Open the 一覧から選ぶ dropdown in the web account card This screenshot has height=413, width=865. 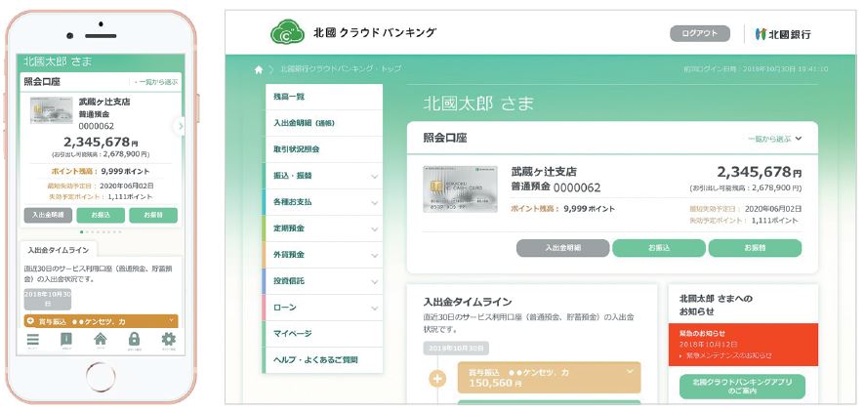point(774,139)
